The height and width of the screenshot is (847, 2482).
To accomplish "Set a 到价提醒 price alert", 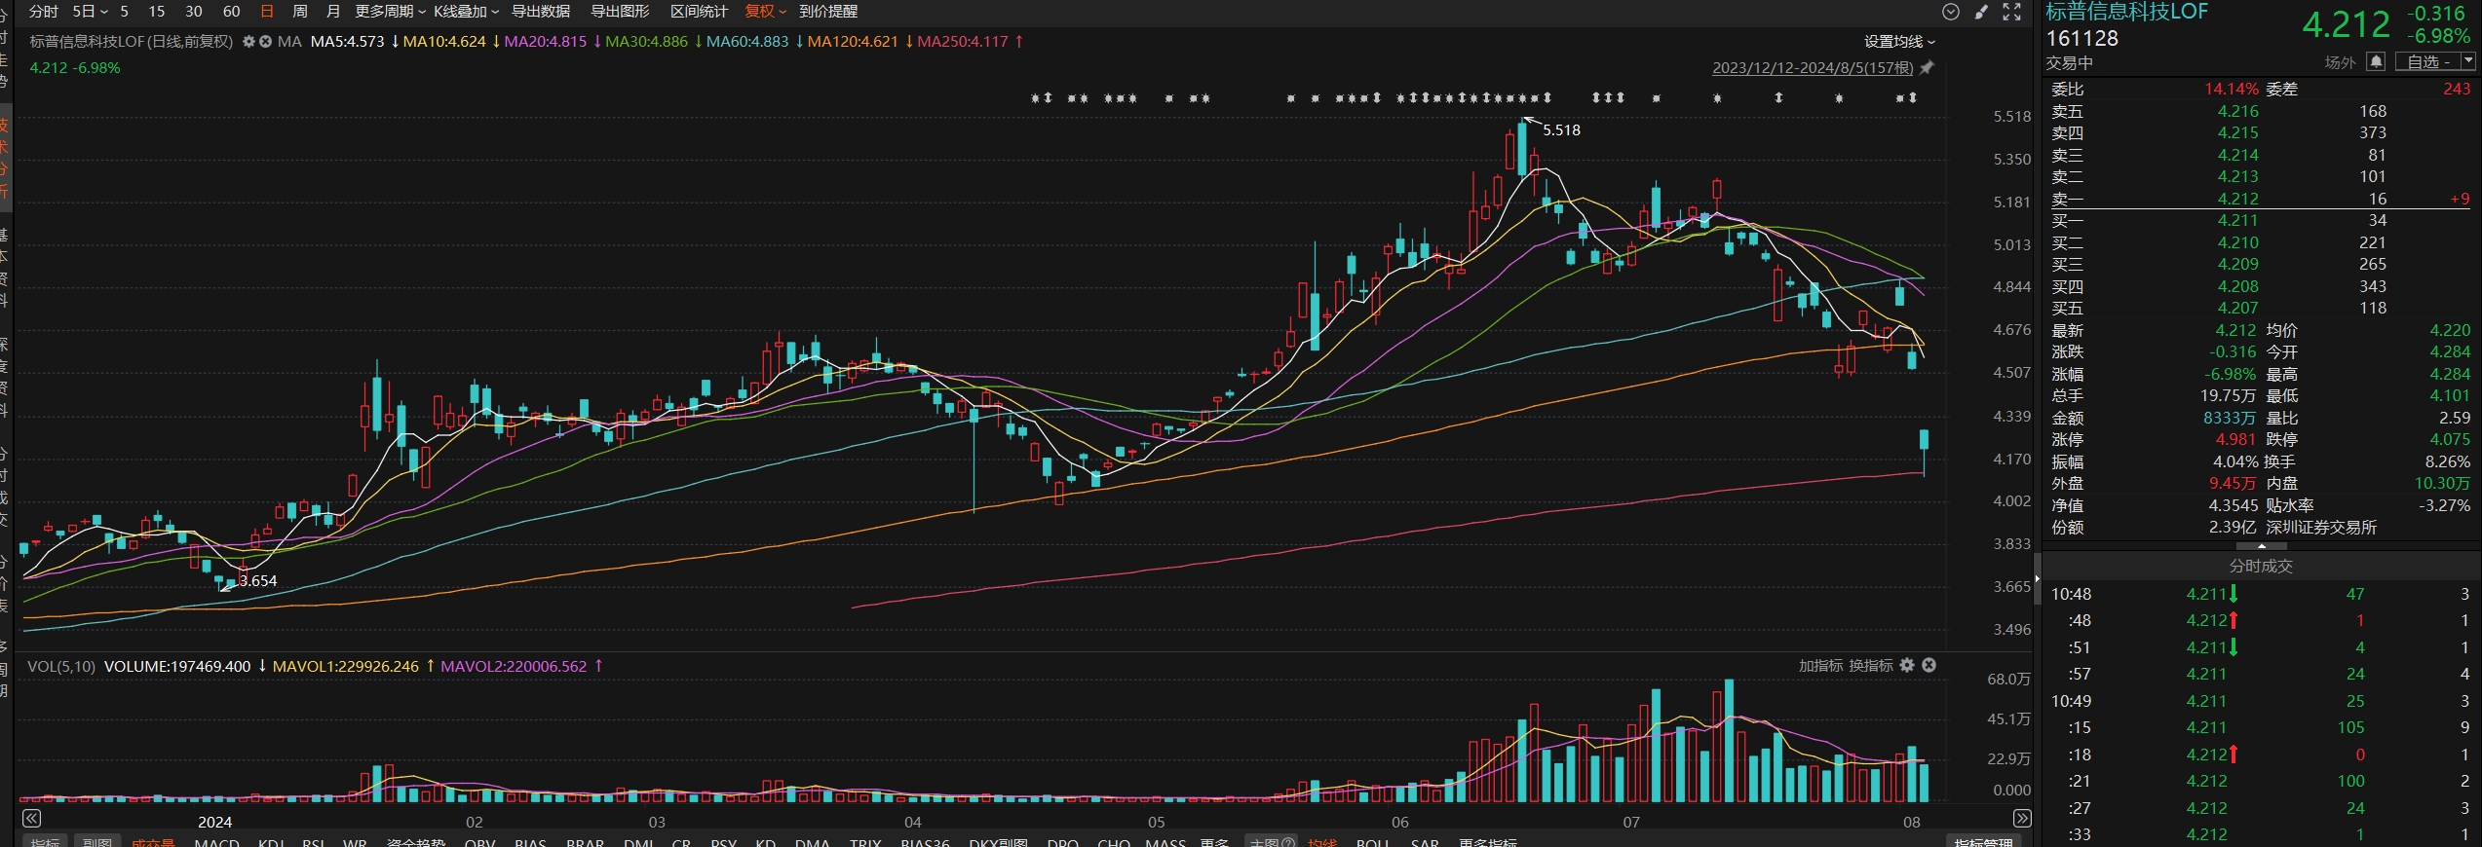I will pos(828,12).
